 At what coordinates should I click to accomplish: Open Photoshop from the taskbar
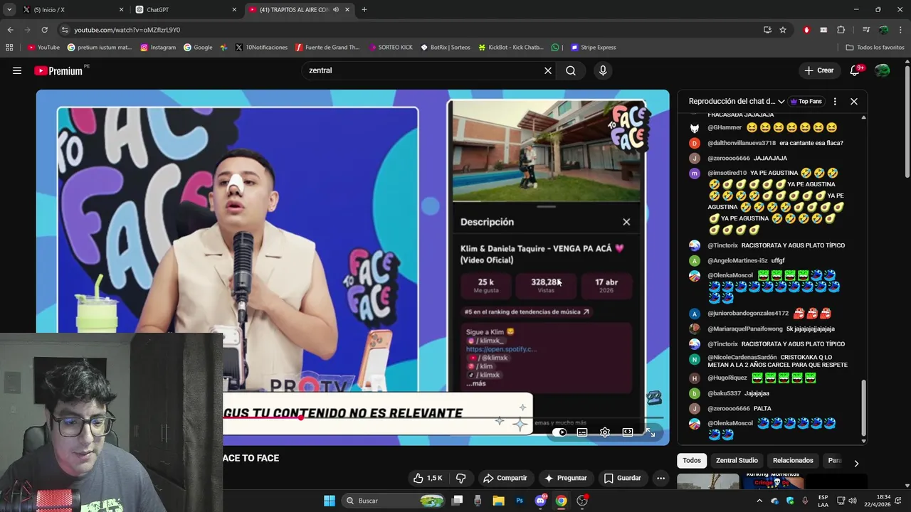coord(520,501)
